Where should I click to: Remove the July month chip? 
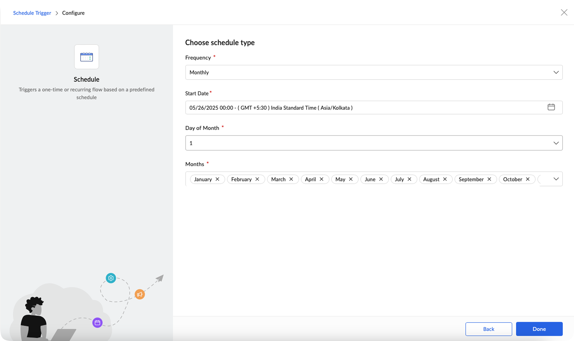coord(409,179)
